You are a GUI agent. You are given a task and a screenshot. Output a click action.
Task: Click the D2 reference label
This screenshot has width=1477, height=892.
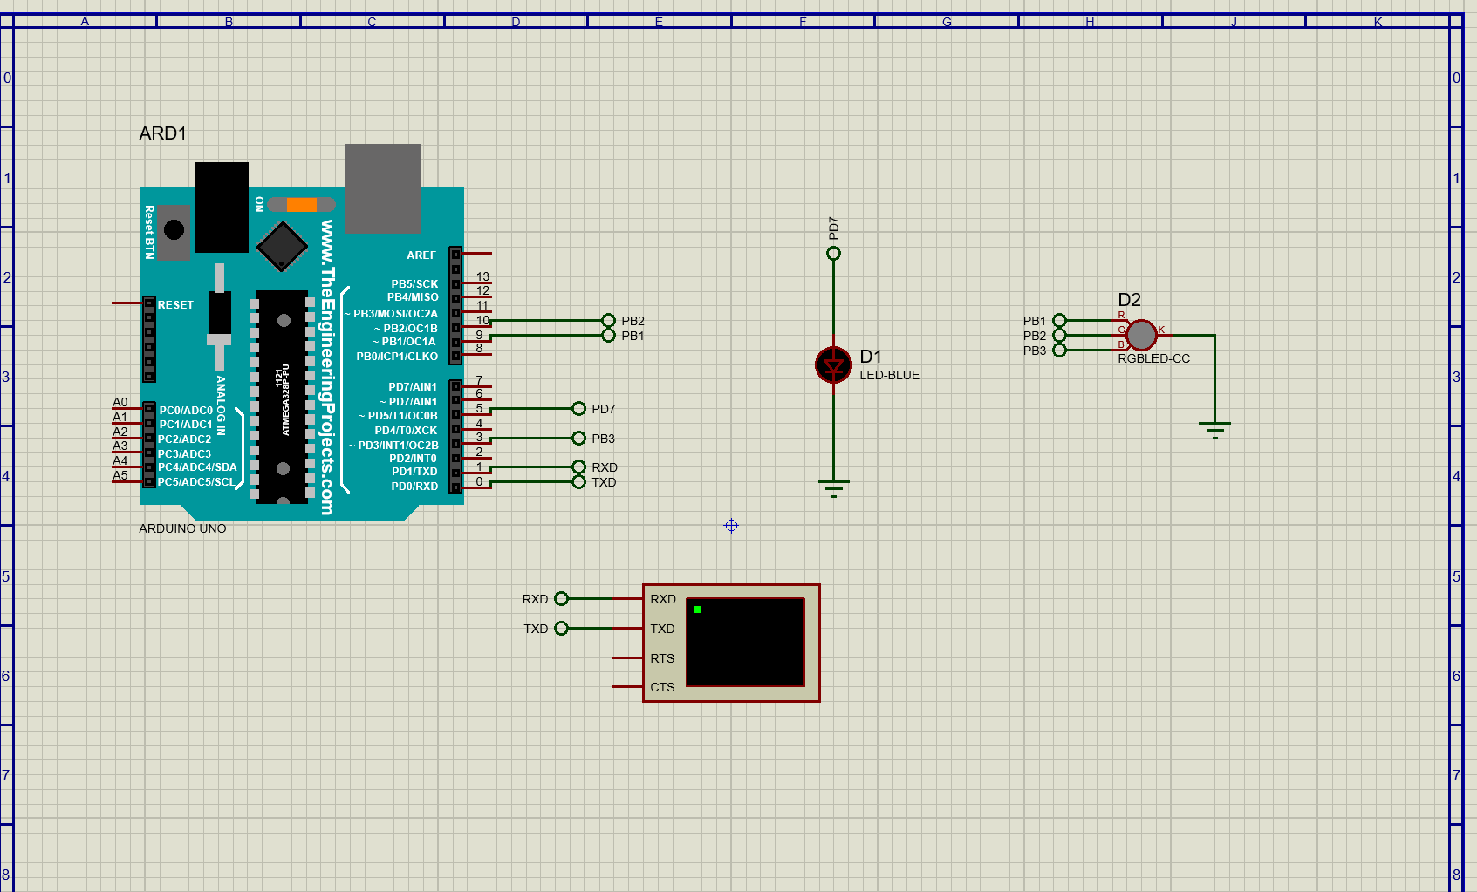(x=1129, y=300)
